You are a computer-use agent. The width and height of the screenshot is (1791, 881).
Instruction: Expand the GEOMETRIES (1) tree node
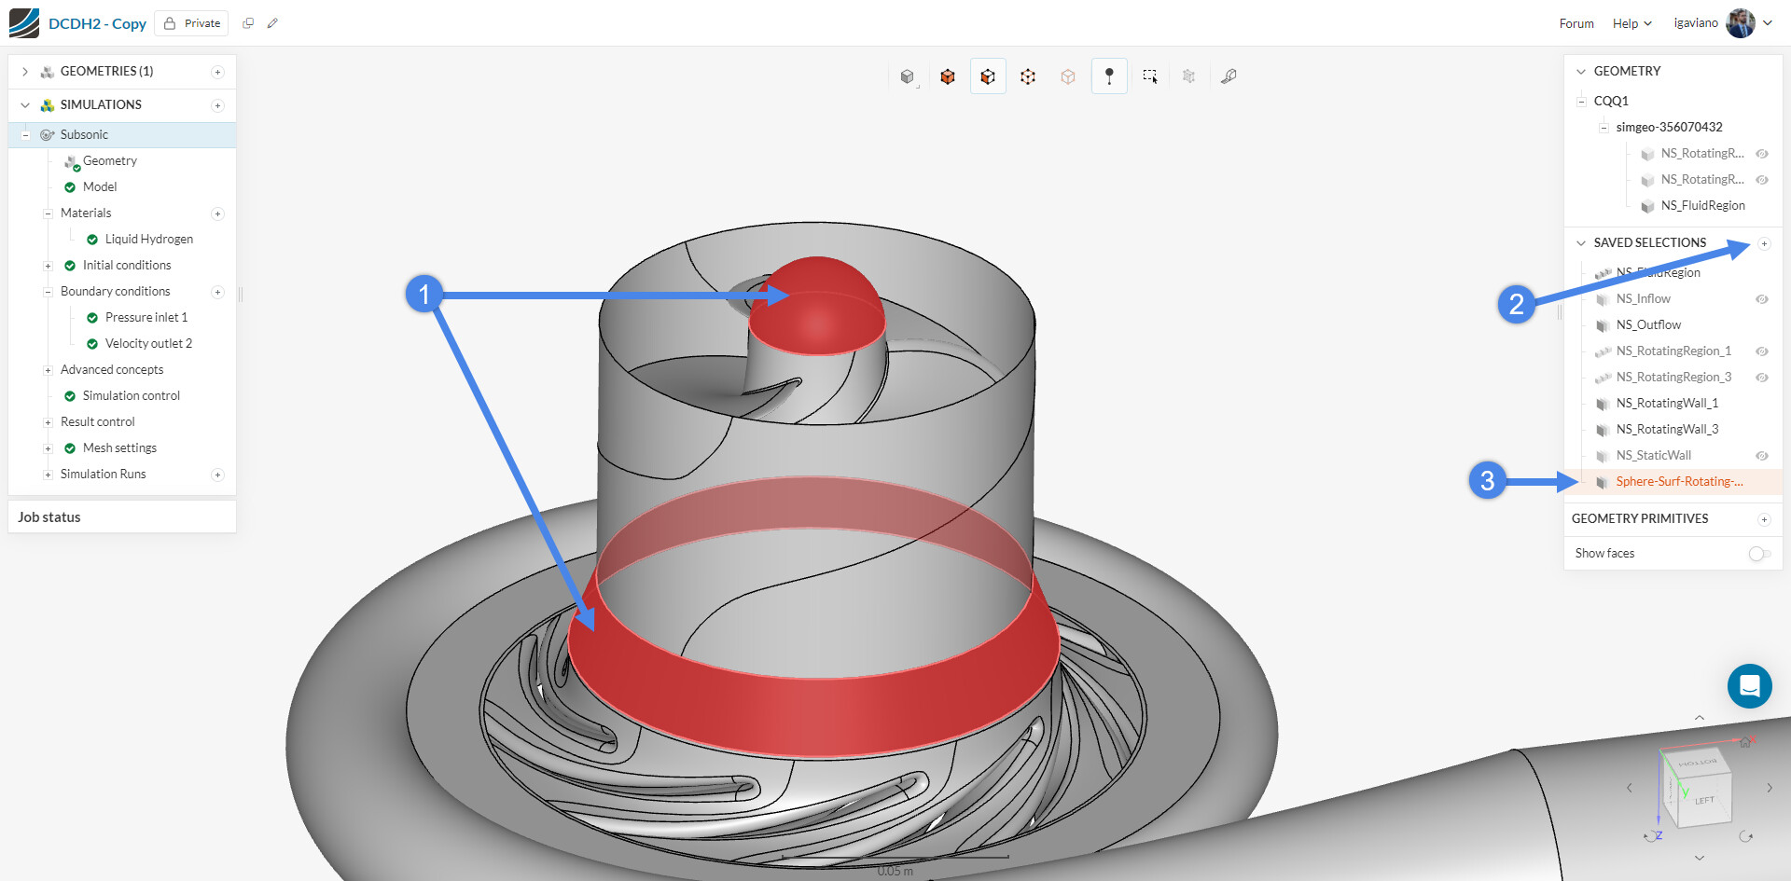(23, 71)
